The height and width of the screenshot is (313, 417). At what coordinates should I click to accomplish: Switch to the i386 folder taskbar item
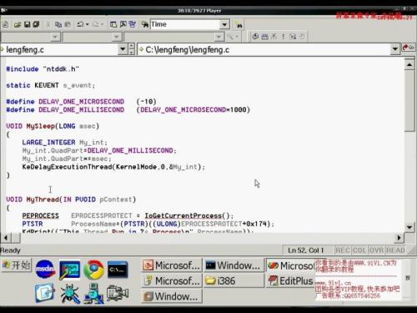point(234,280)
